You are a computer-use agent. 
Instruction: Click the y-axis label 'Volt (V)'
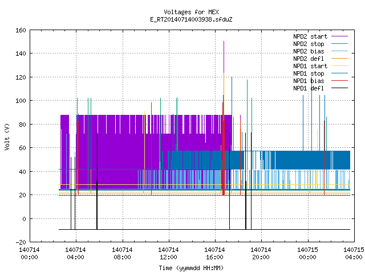pyautogui.click(x=7, y=136)
